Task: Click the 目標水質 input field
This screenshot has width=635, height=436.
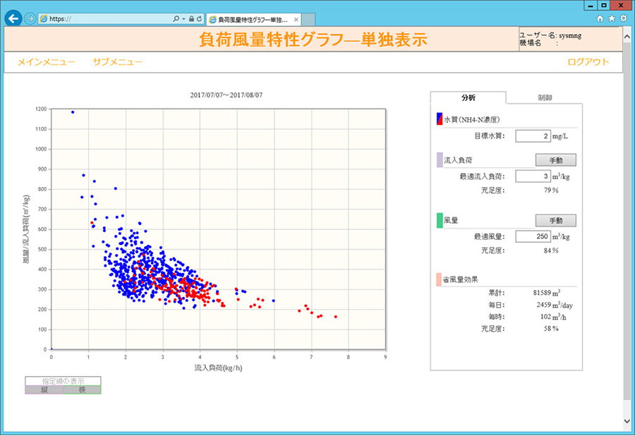Action: point(533,136)
